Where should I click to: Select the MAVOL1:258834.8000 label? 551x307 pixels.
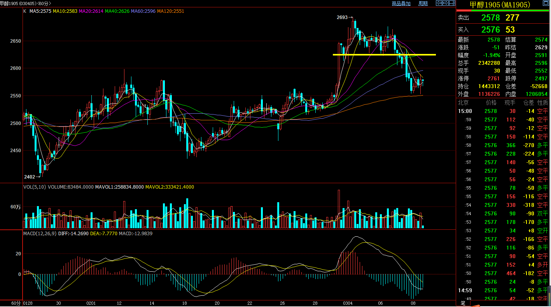click(x=119, y=187)
